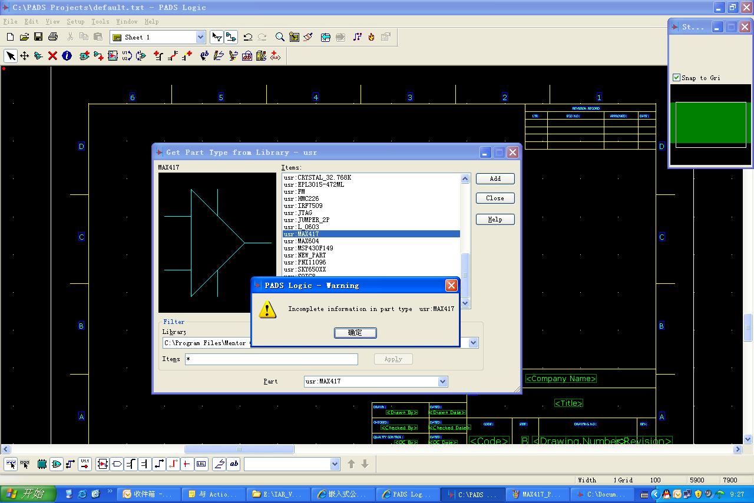The width and height of the screenshot is (754, 503).
Task: Click the Add button in library dialog
Action: (495, 178)
